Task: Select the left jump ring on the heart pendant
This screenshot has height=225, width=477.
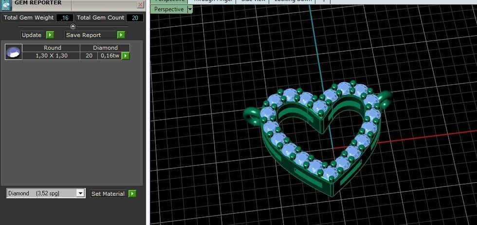Action: tap(252, 117)
